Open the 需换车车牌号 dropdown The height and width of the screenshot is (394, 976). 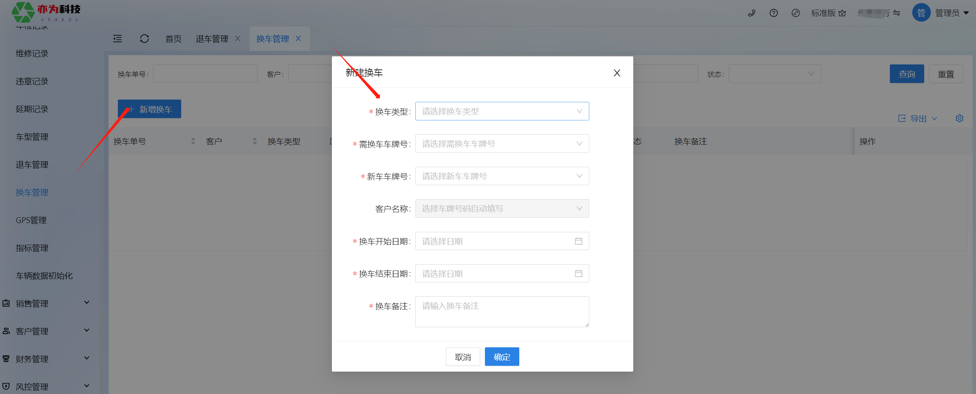click(502, 144)
